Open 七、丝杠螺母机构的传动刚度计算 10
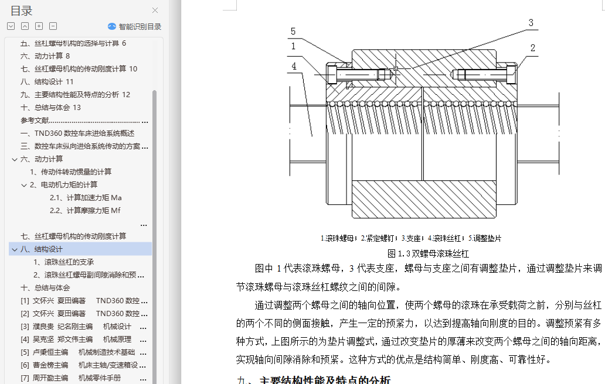This screenshot has height=384, width=605. coord(79,68)
